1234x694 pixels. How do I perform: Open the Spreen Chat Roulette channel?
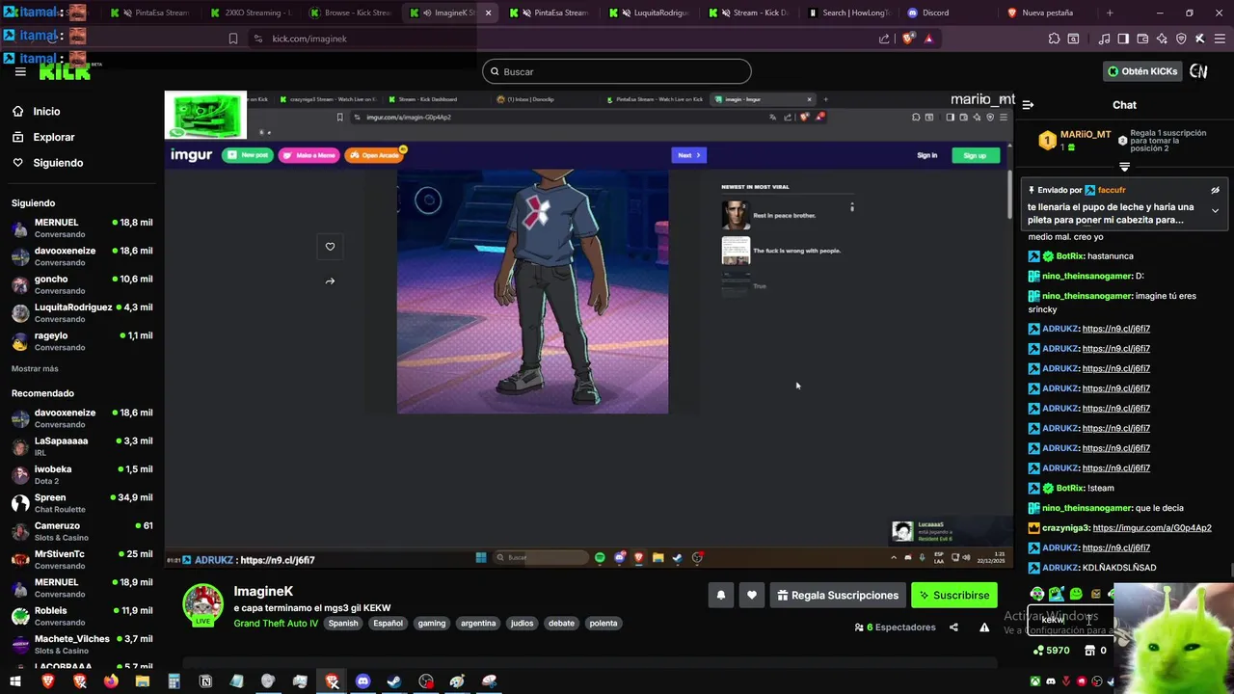(x=81, y=503)
